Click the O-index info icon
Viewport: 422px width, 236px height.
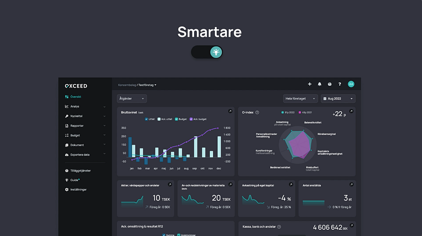point(257,112)
